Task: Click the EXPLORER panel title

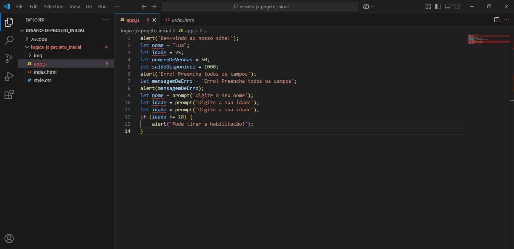Action: 35,20
